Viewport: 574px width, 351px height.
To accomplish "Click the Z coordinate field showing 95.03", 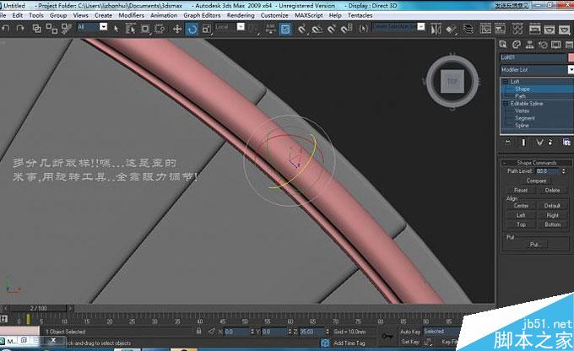I will 311,332.
